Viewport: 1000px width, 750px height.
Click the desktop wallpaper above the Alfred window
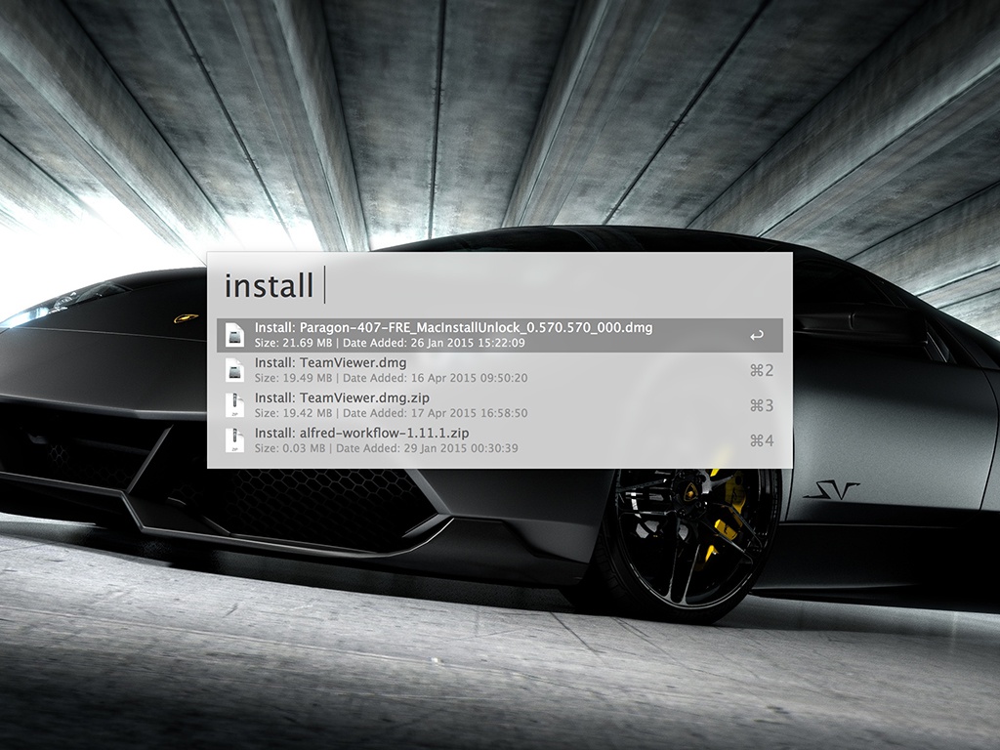(488, 117)
